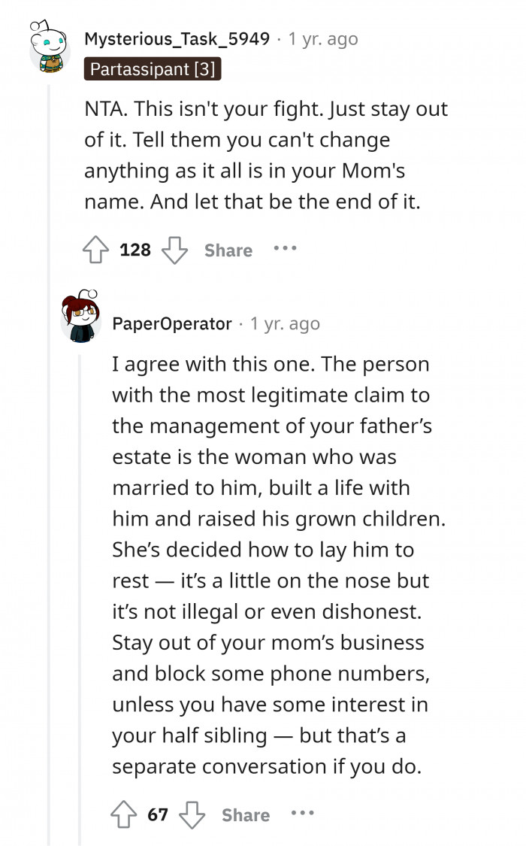Click the vote count showing 128

134,249
